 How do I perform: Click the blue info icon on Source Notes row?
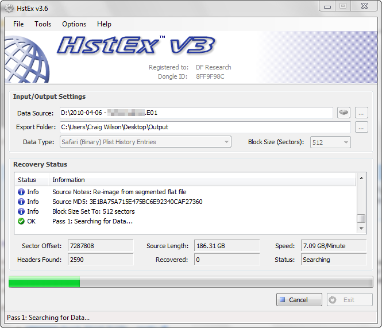pos(21,192)
